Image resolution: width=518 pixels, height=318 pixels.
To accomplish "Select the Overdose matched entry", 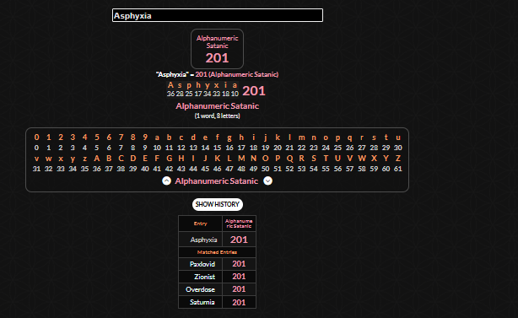I will 200,289.
